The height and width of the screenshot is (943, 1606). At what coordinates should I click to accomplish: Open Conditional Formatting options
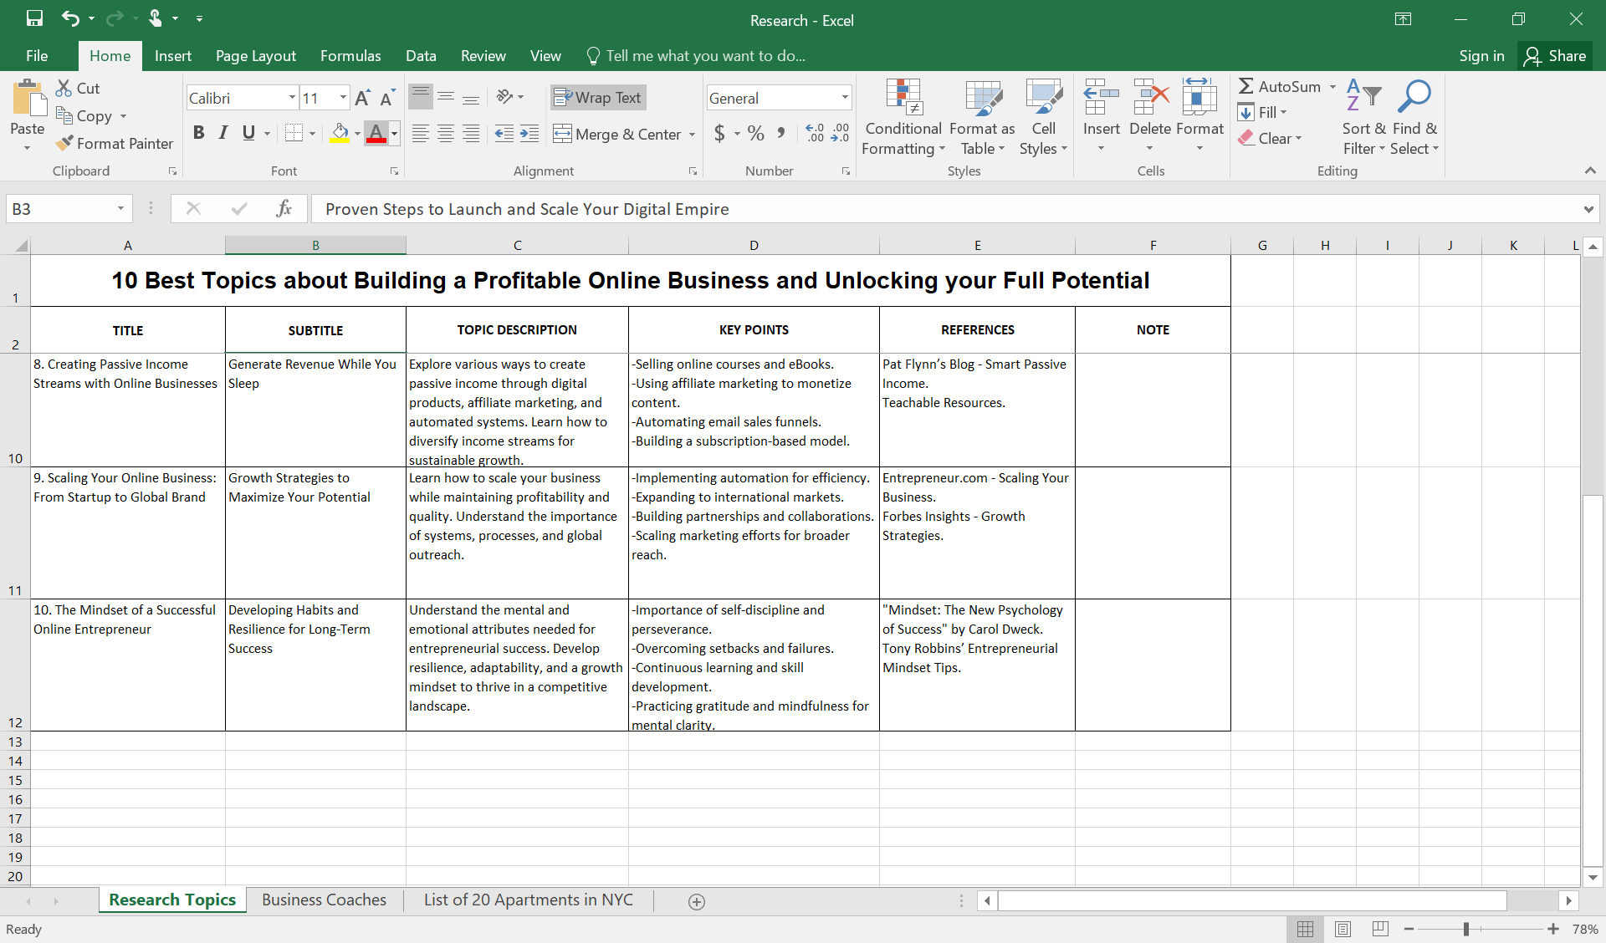click(x=903, y=117)
